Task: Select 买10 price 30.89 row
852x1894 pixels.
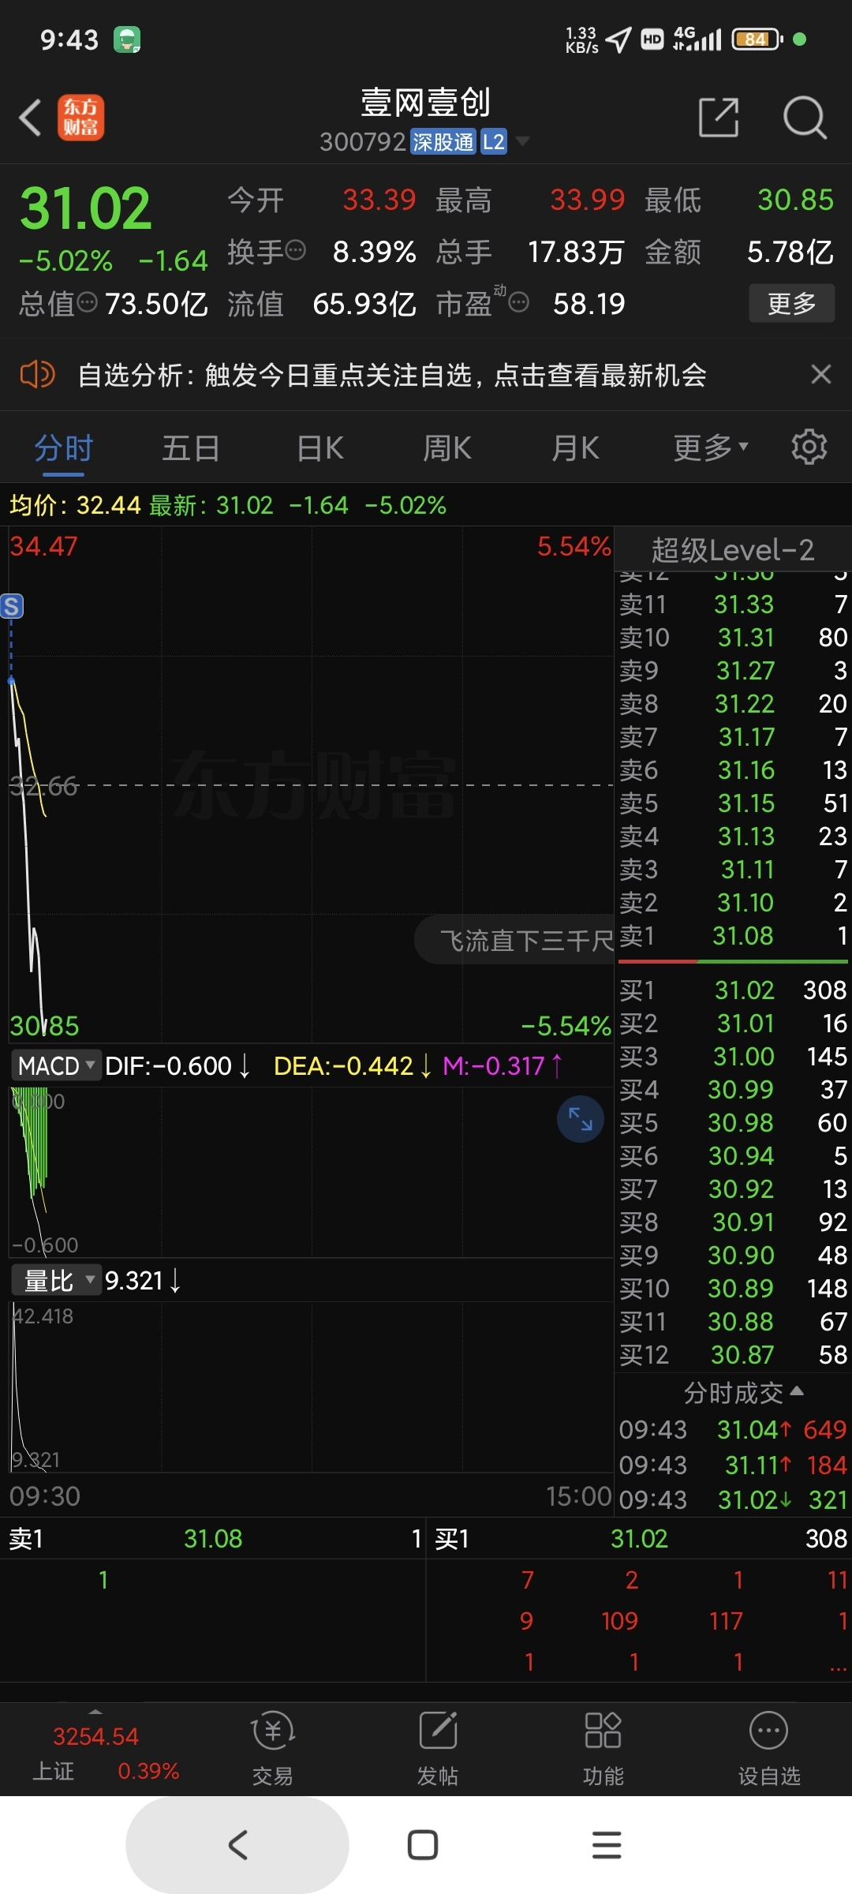Action: (733, 1289)
